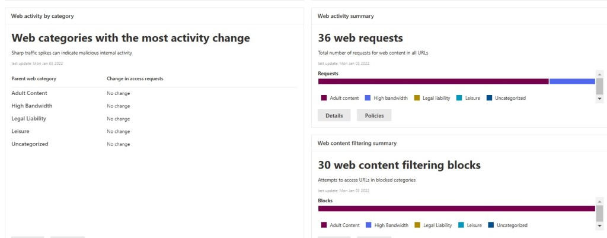607x238 pixels.
Task: Click the Adult content legend swatch under Requests
Action: tap(324, 98)
